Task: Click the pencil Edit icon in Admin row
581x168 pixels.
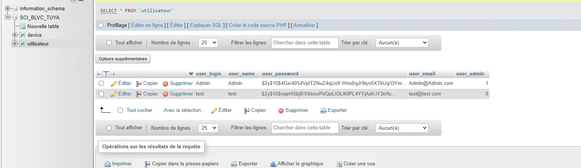Action: pos(114,83)
